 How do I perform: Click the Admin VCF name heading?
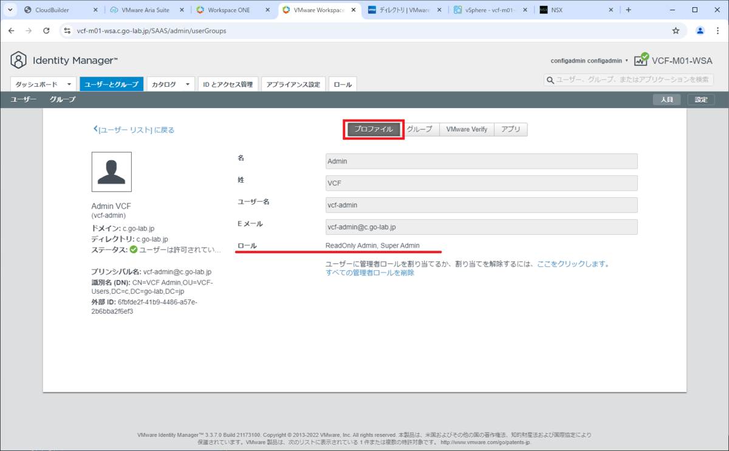(x=111, y=206)
